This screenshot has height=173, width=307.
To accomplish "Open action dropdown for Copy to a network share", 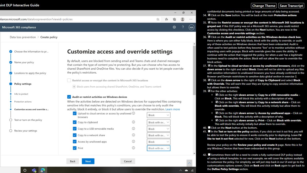I will coord(159,135).
